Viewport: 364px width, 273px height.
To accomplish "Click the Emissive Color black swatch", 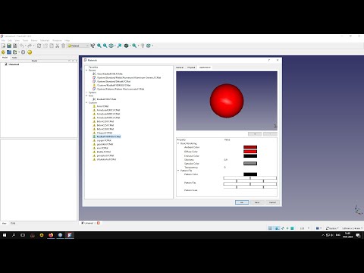I will click(250, 155).
